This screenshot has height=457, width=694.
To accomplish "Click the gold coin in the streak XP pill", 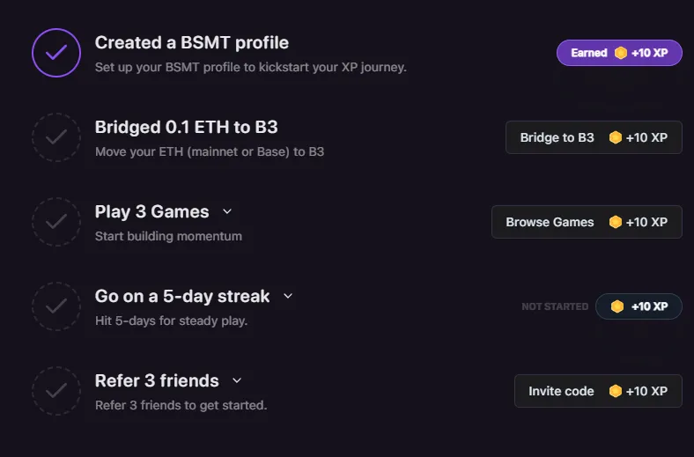I will coord(617,306).
